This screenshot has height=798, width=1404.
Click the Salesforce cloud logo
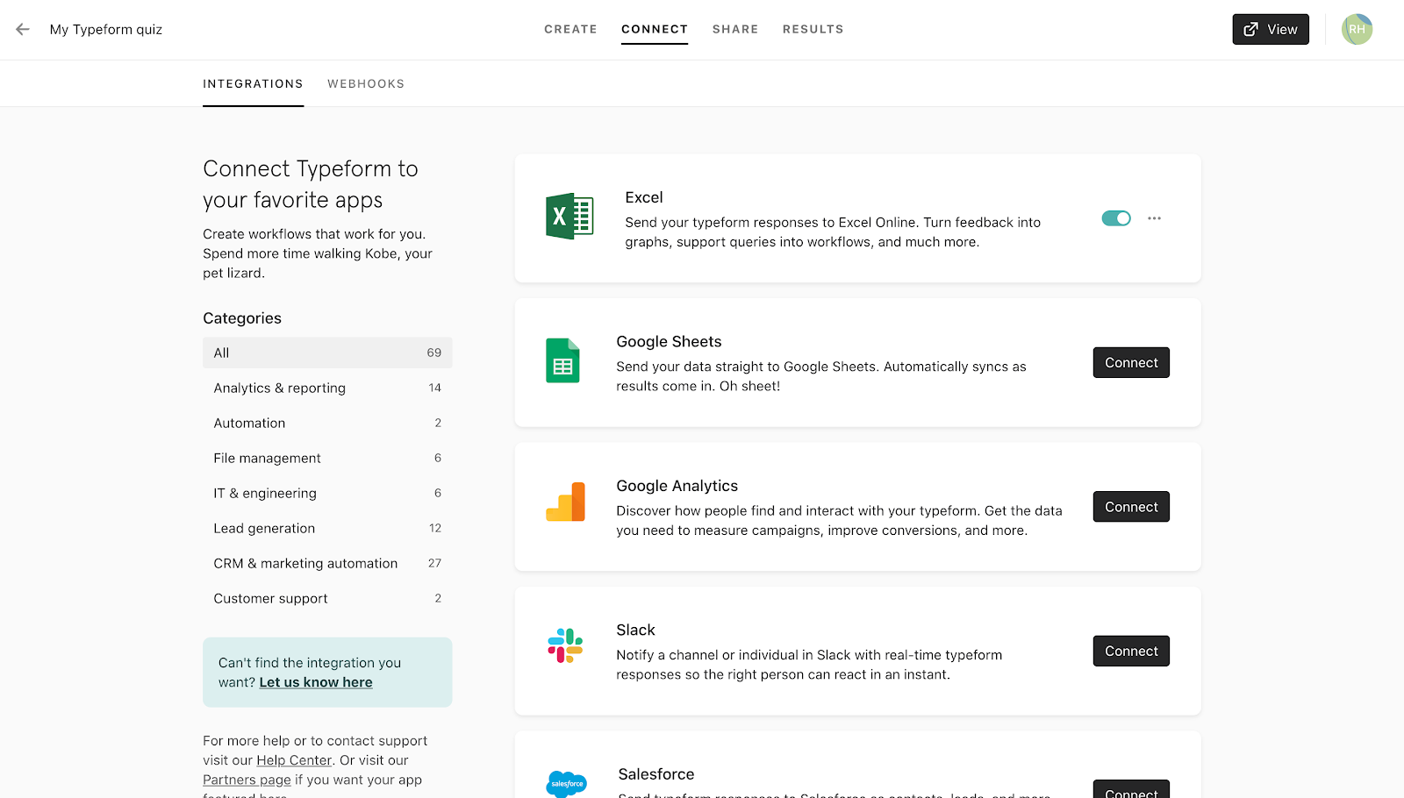(567, 783)
